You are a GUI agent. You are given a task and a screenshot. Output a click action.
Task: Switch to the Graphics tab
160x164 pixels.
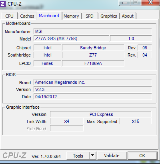[x=109, y=16]
